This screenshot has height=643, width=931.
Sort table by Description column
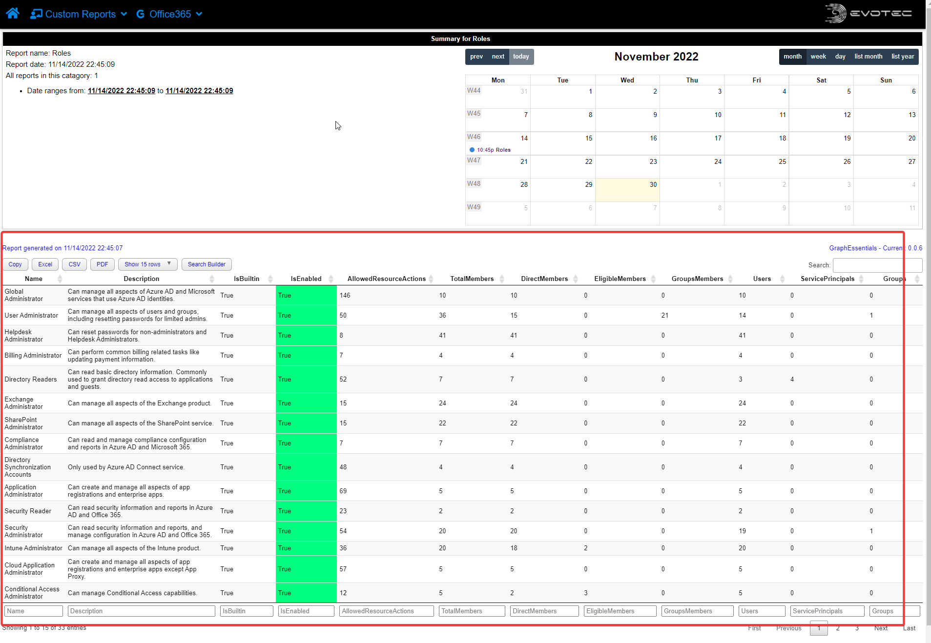[x=142, y=279]
